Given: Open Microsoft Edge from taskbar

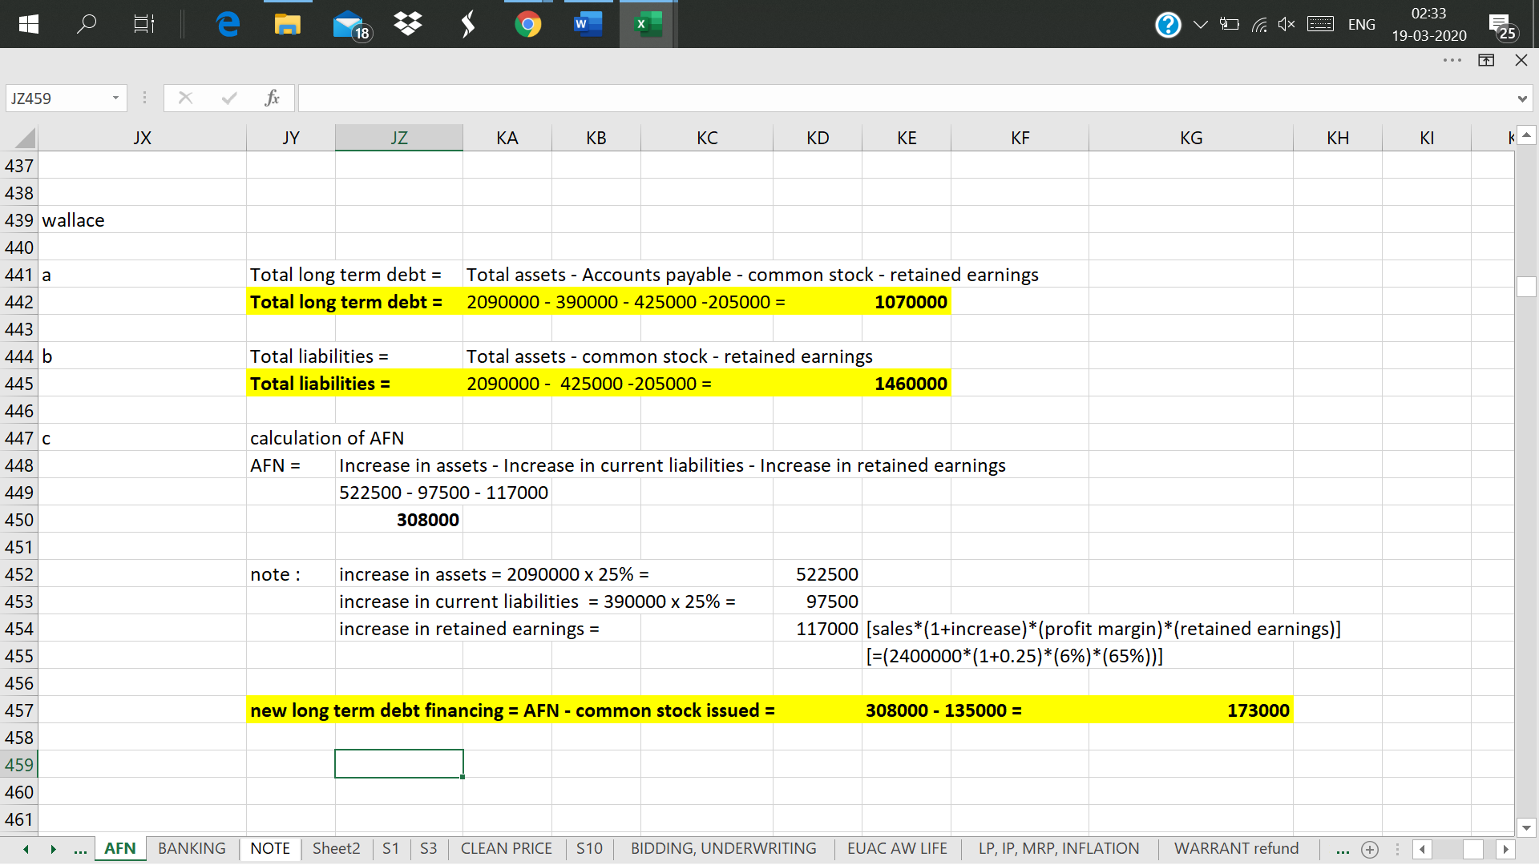Looking at the screenshot, I should [x=228, y=24].
